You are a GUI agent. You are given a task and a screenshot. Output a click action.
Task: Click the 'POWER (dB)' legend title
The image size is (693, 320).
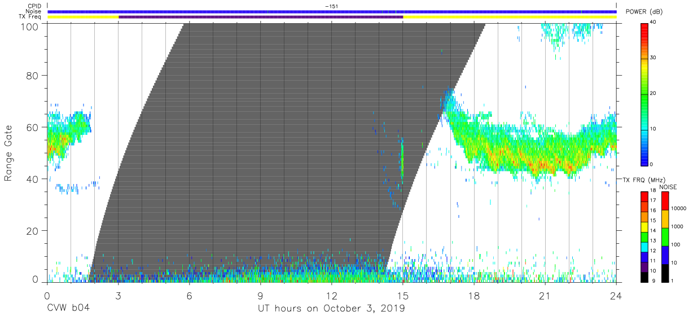644,11
